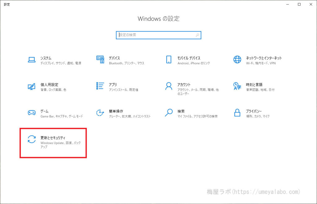Viewport: 317px width, 204px height.
Task: Choose ネットワークとインターネット title
Action: pos(264,58)
